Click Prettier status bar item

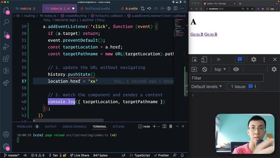tap(161, 155)
